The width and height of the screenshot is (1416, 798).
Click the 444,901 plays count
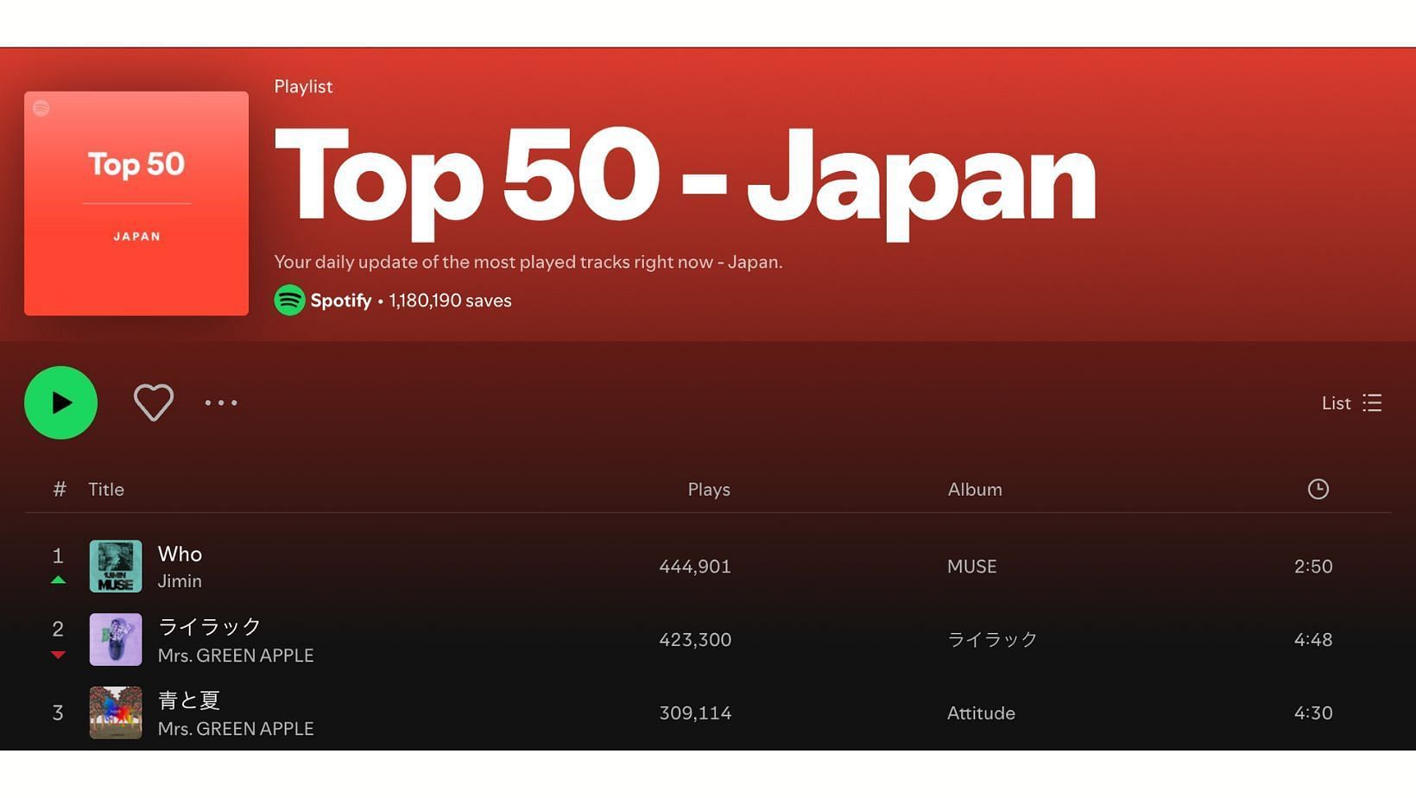(695, 567)
